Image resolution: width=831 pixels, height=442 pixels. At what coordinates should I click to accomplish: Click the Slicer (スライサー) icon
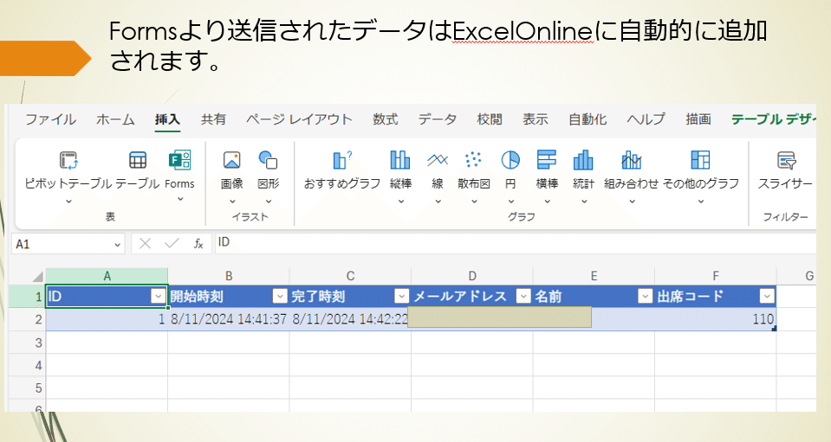[x=786, y=160]
